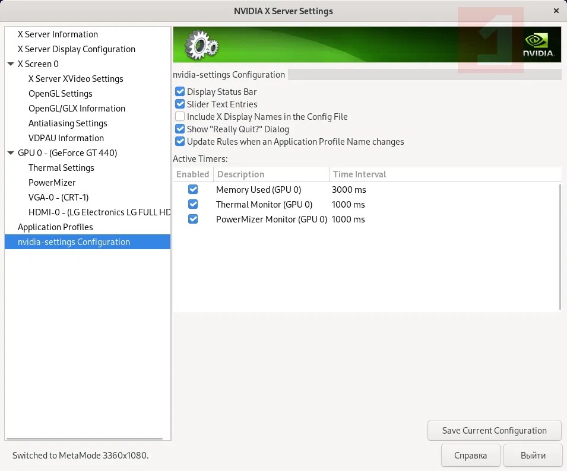This screenshot has width=567, height=471.
Task: Click the Выйти quit button
Action: pos(533,456)
